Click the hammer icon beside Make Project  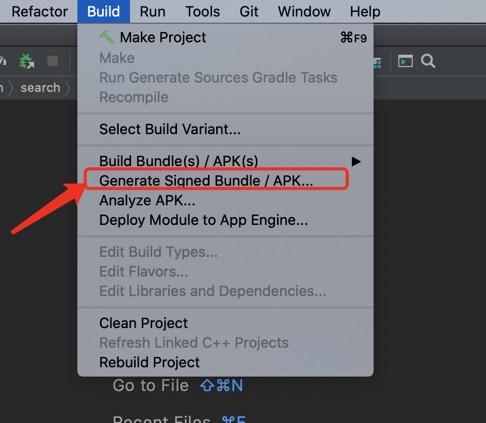107,38
